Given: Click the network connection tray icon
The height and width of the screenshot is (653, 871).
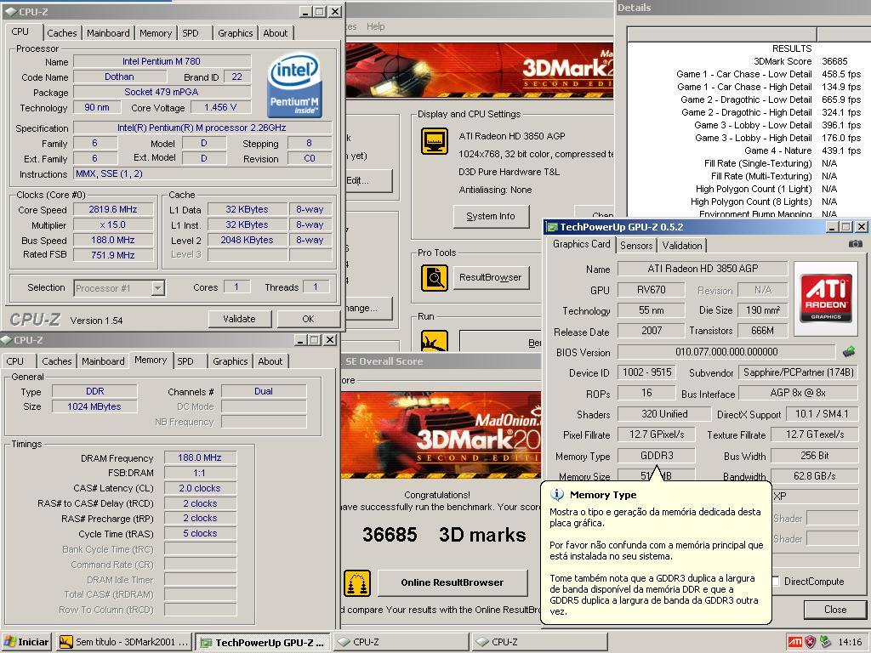Looking at the screenshot, I should (x=826, y=642).
